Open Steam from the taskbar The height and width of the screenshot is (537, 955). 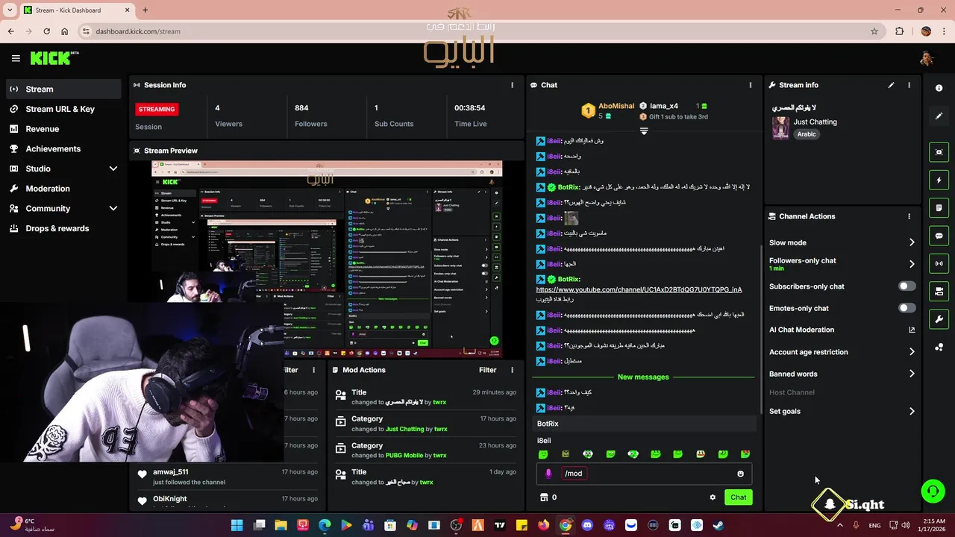718,525
